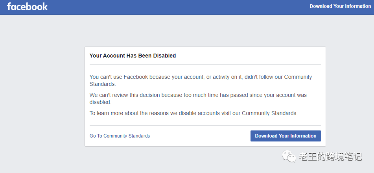374x173 pixels.
Task: Click the empty footer space between link and button
Action: (x=200, y=136)
